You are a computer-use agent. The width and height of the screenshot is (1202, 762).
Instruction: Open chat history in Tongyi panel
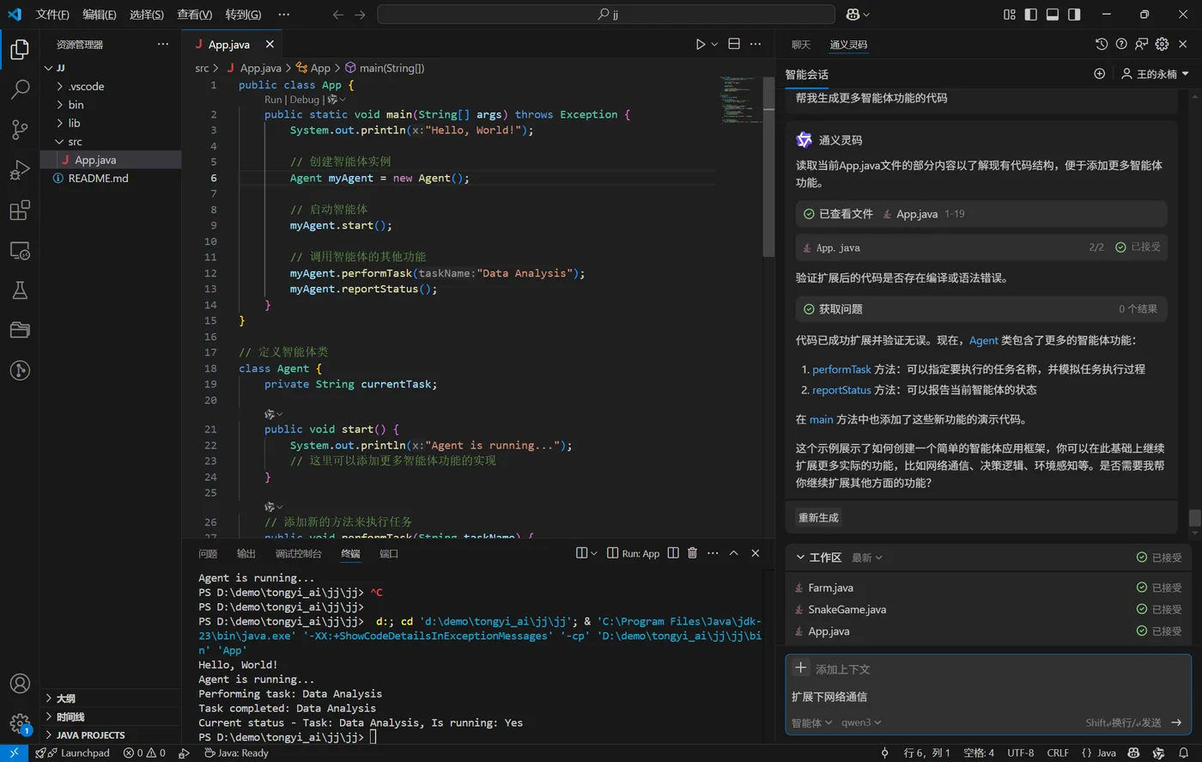pyautogui.click(x=1102, y=44)
